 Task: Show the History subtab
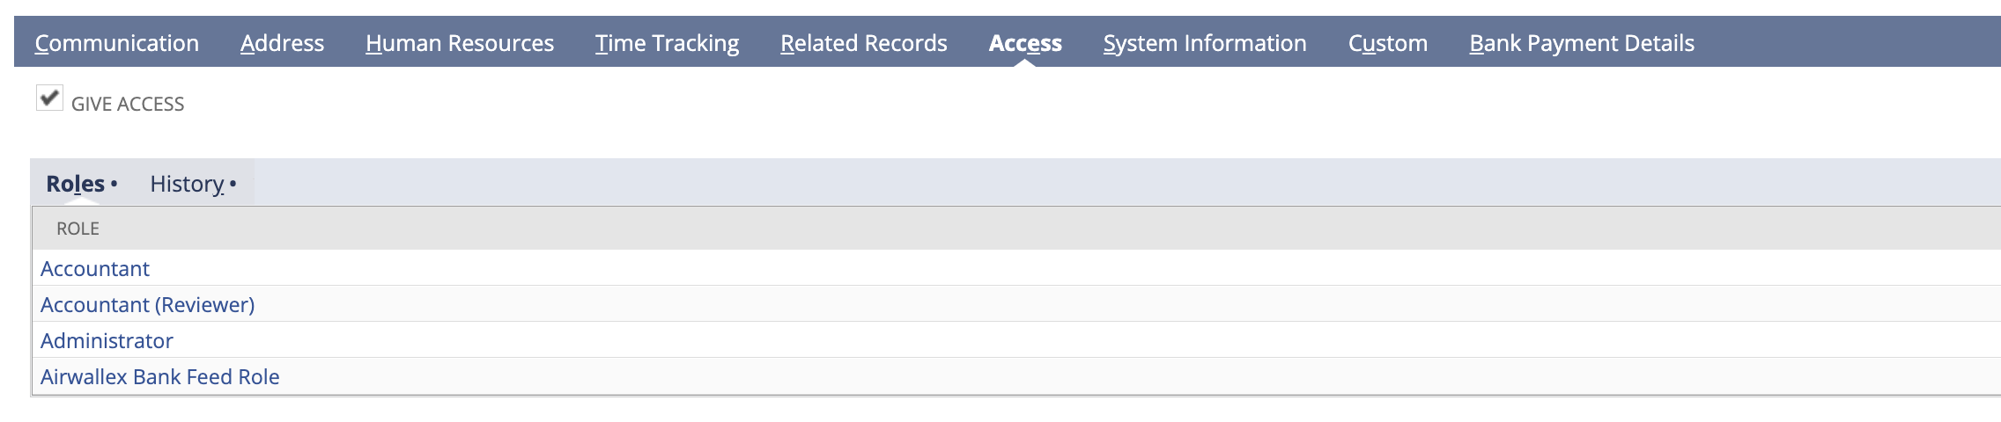(187, 184)
